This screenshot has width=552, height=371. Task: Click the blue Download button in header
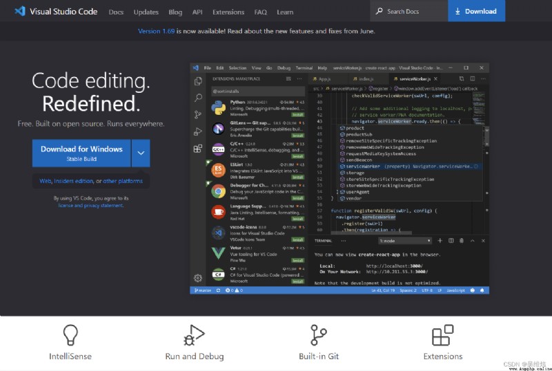[x=476, y=11]
